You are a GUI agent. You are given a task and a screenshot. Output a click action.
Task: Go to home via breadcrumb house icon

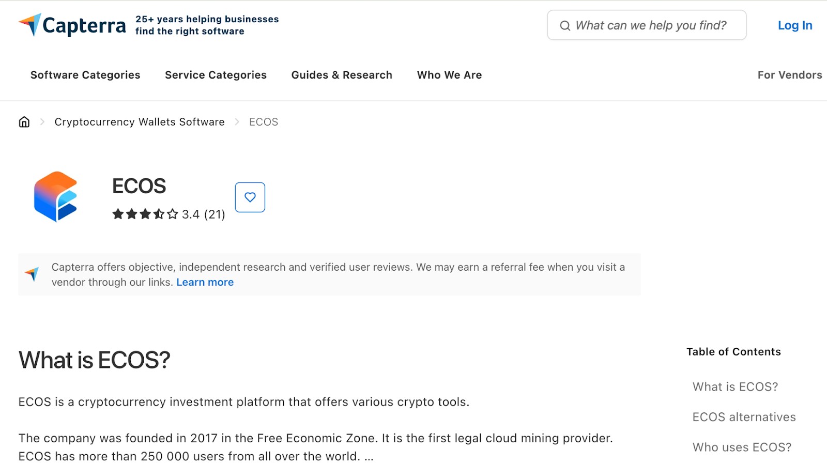click(24, 122)
